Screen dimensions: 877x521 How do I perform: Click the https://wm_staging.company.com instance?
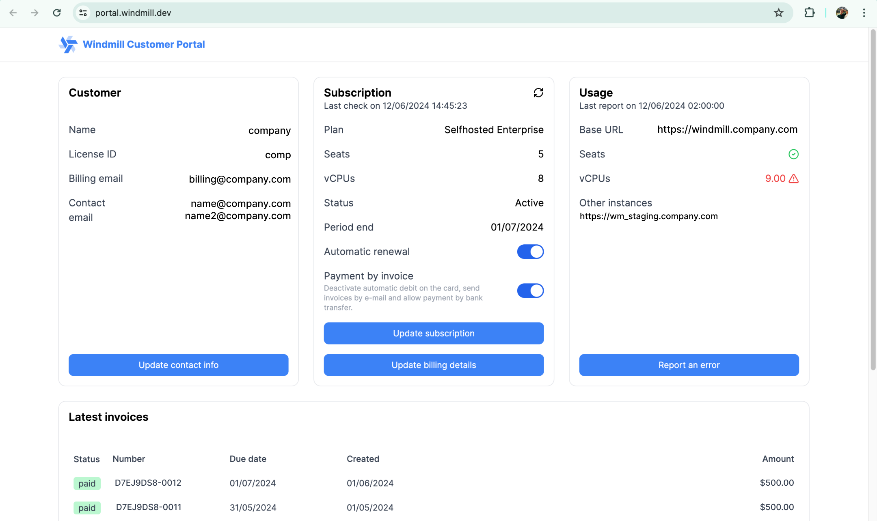(x=648, y=216)
